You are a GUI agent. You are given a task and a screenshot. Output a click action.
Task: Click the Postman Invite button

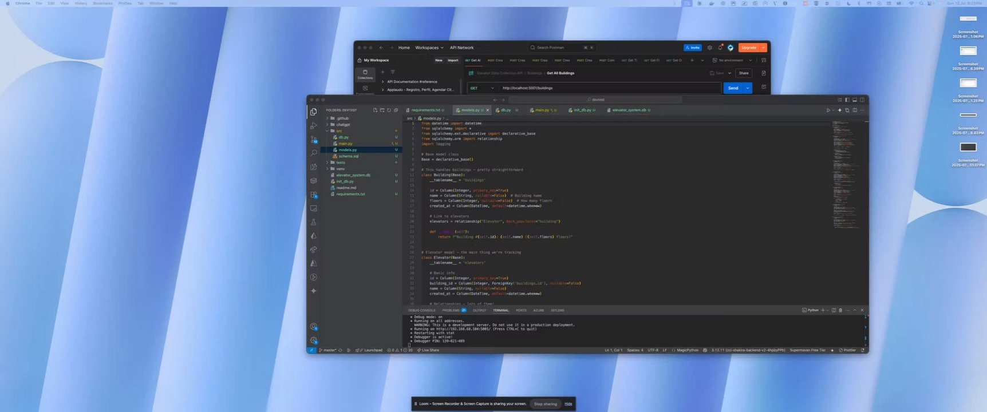(x=693, y=47)
